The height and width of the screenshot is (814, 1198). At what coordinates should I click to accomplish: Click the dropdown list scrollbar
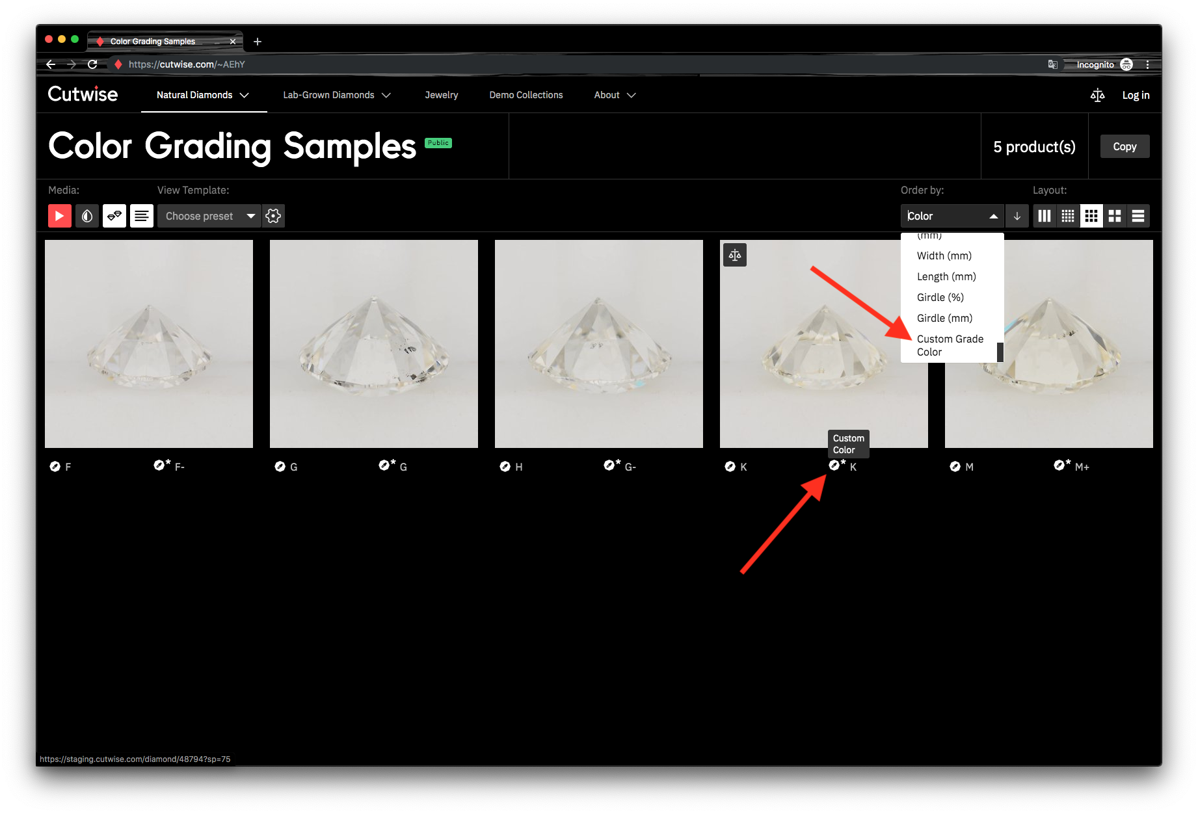pyautogui.click(x=1000, y=352)
